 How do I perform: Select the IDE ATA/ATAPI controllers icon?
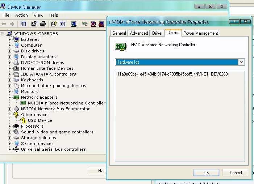pyautogui.click(x=16, y=74)
